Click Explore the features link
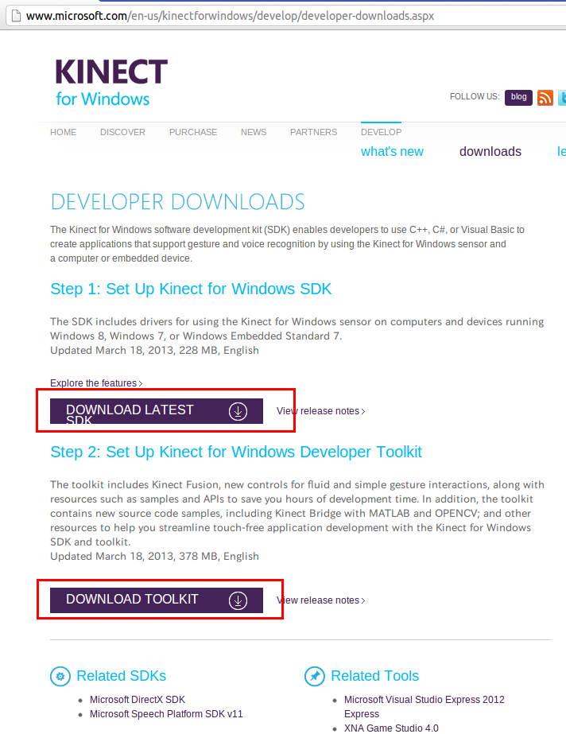The width and height of the screenshot is (566, 734). 96,383
